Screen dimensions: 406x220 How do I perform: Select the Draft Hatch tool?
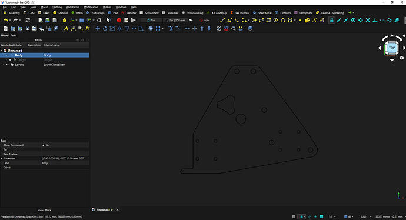point(322,20)
